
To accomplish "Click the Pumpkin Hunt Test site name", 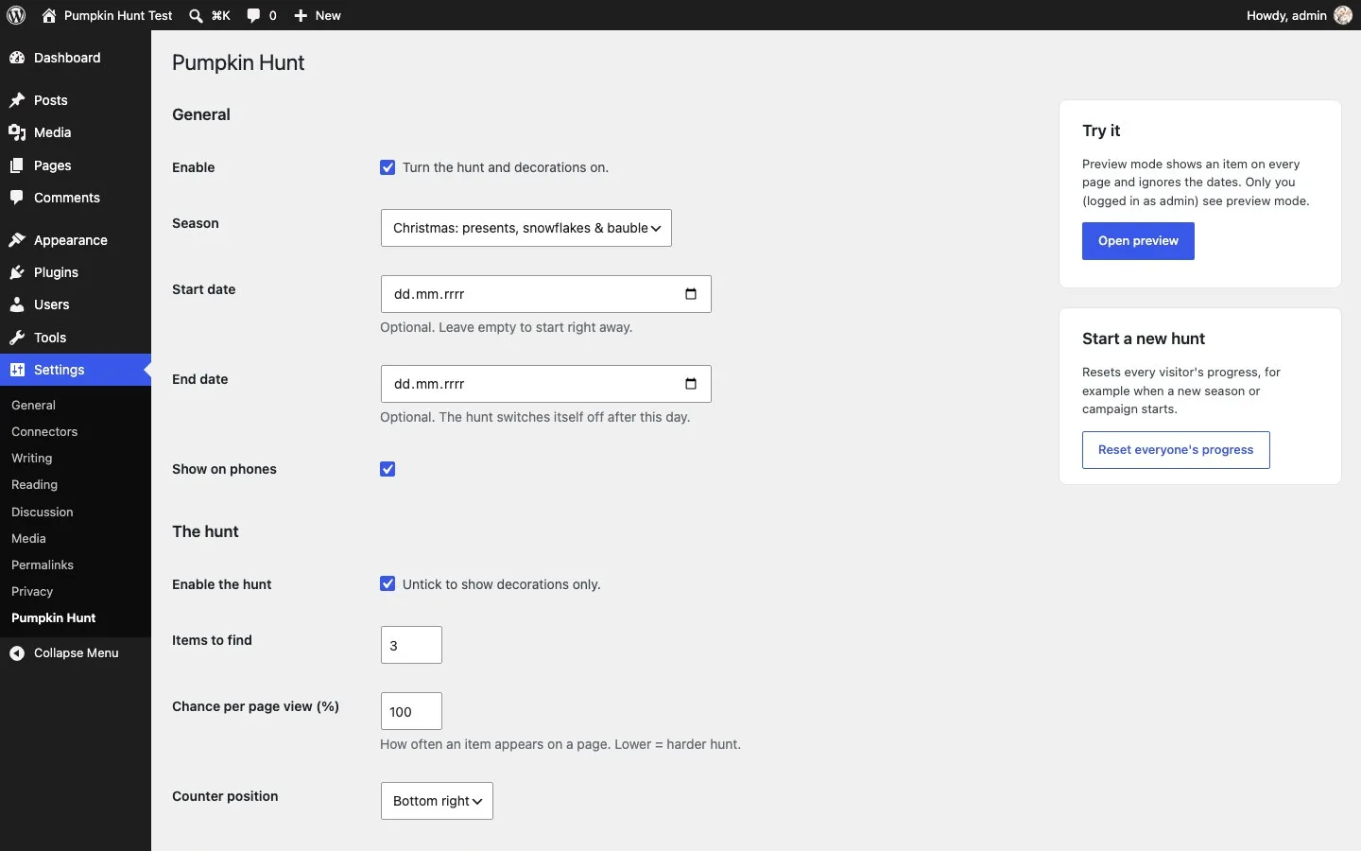I will (x=118, y=15).
